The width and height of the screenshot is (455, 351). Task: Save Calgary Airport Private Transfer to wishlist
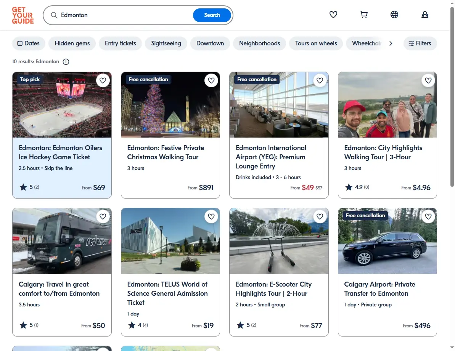click(x=428, y=216)
